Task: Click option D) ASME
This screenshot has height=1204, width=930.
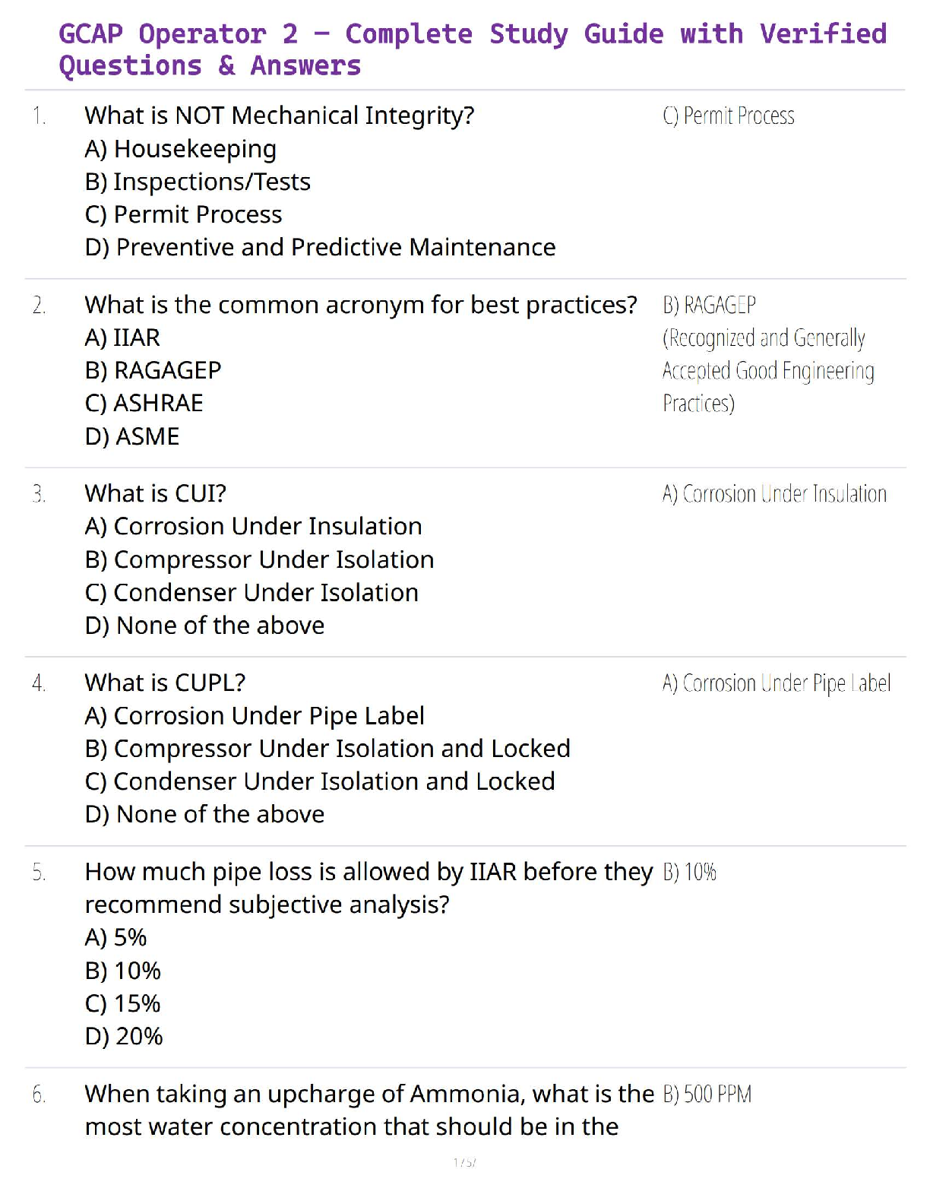Action: coord(132,437)
